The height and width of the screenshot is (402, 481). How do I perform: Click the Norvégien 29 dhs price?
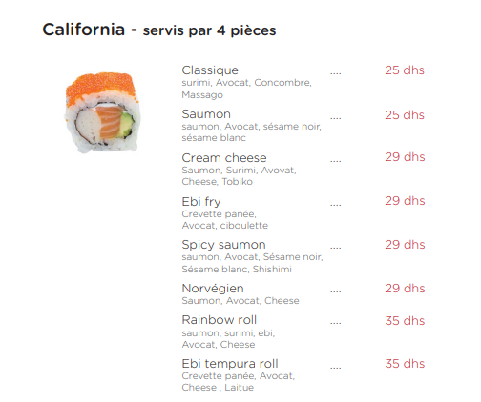(x=405, y=289)
